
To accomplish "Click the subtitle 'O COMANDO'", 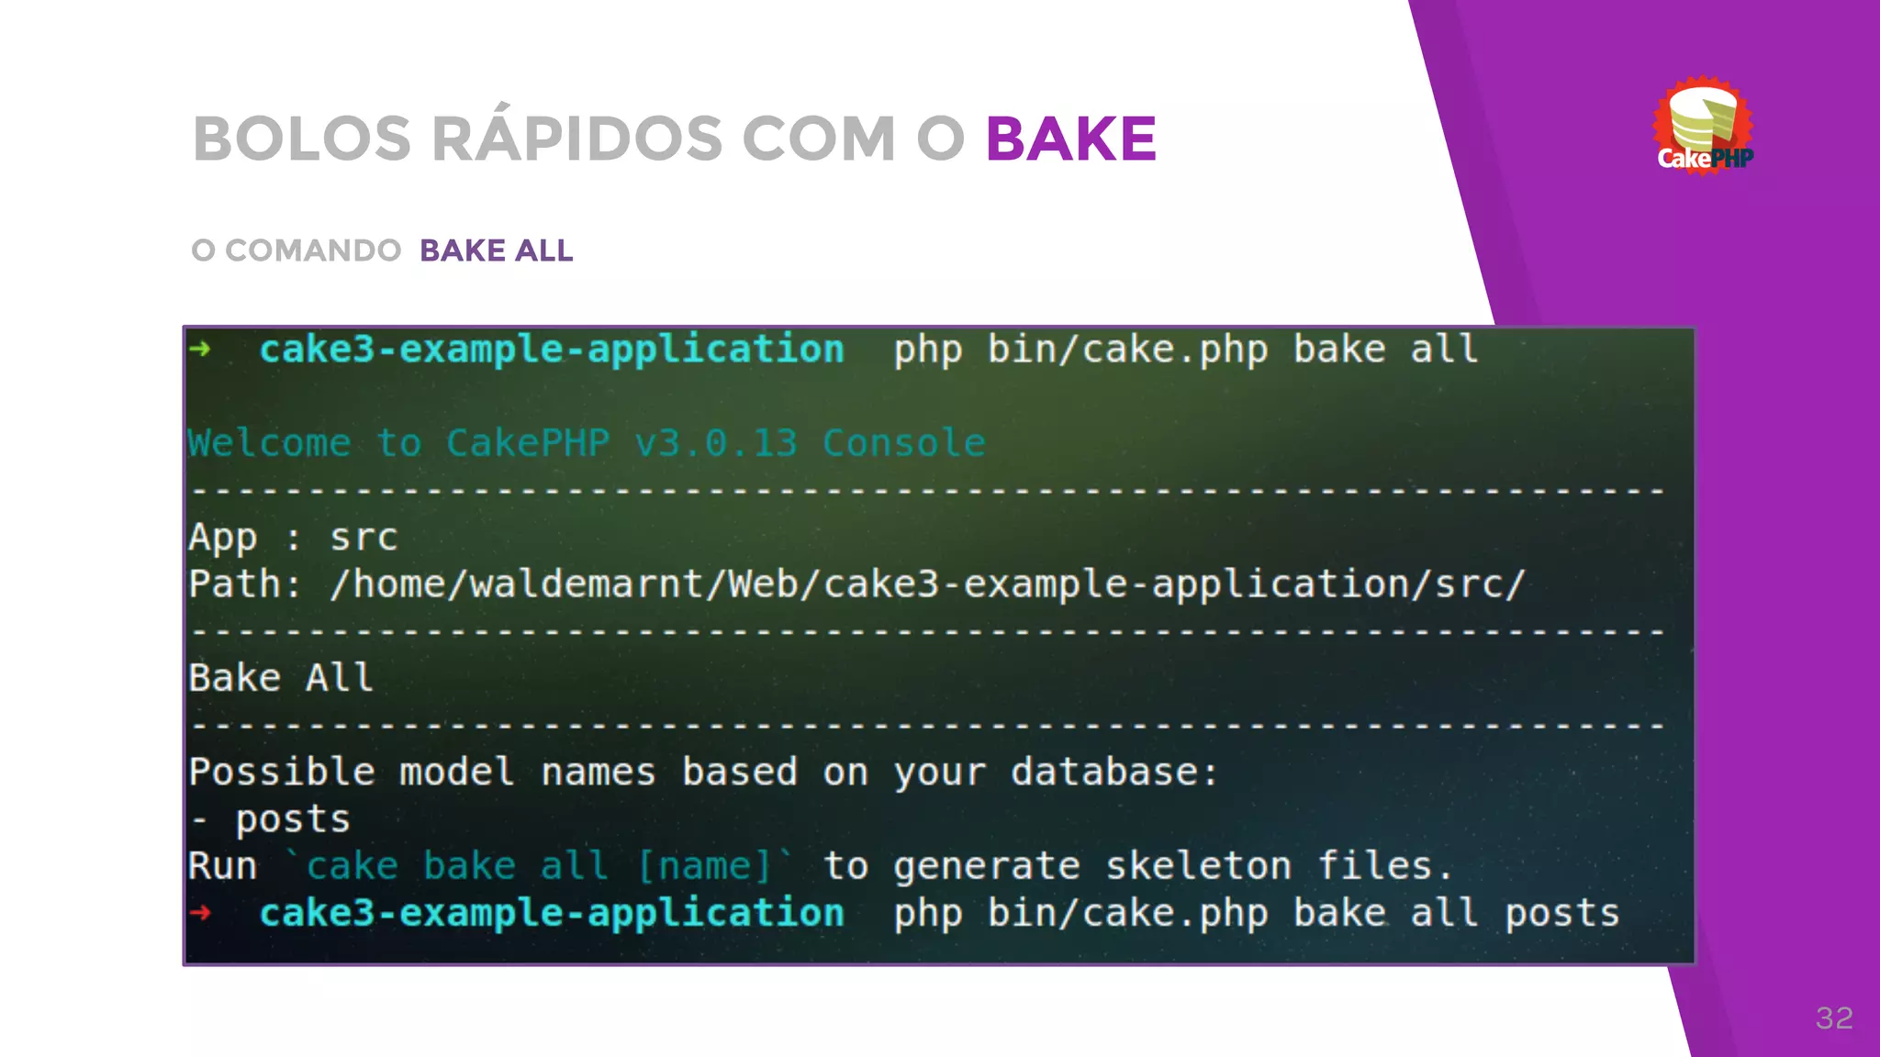I will (x=296, y=250).
